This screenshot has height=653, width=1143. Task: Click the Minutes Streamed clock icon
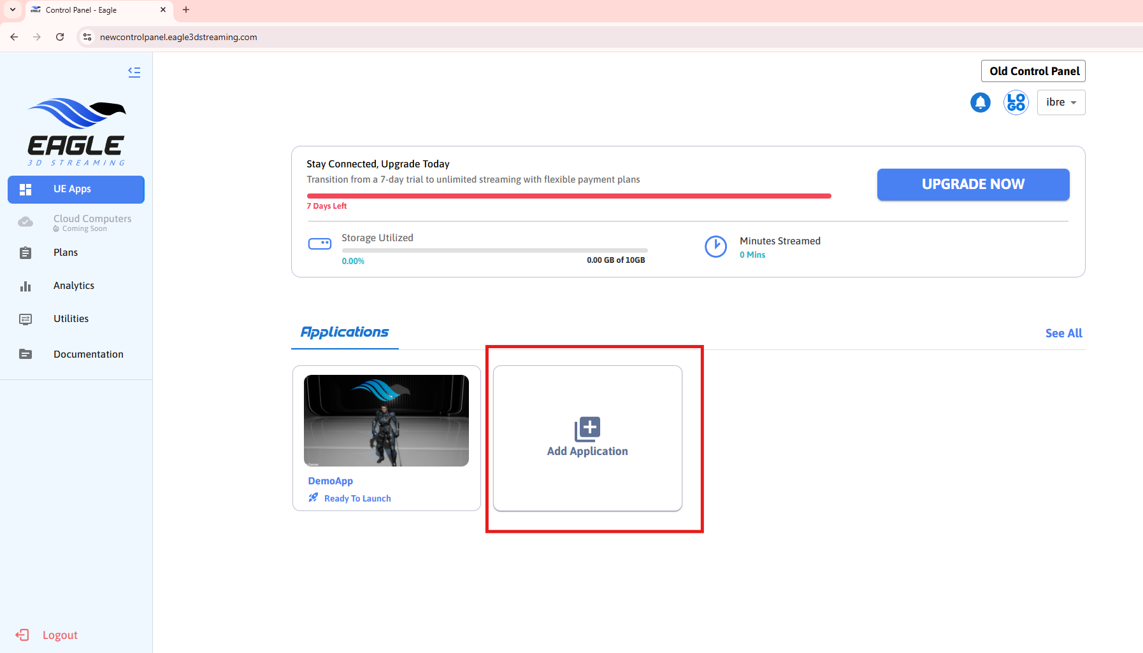pos(715,247)
